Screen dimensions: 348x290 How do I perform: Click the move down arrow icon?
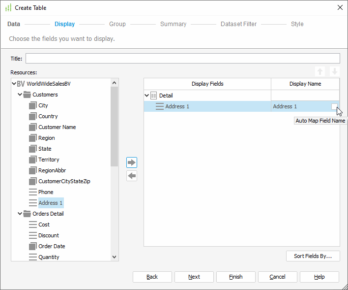coord(334,71)
